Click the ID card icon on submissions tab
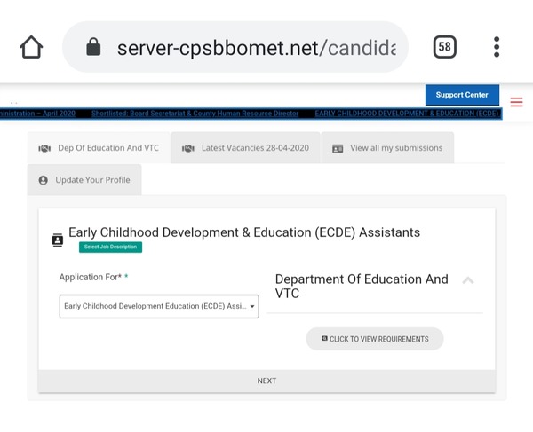This screenshot has width=533, height=432. pyautogui.click(x=338, y=148)
